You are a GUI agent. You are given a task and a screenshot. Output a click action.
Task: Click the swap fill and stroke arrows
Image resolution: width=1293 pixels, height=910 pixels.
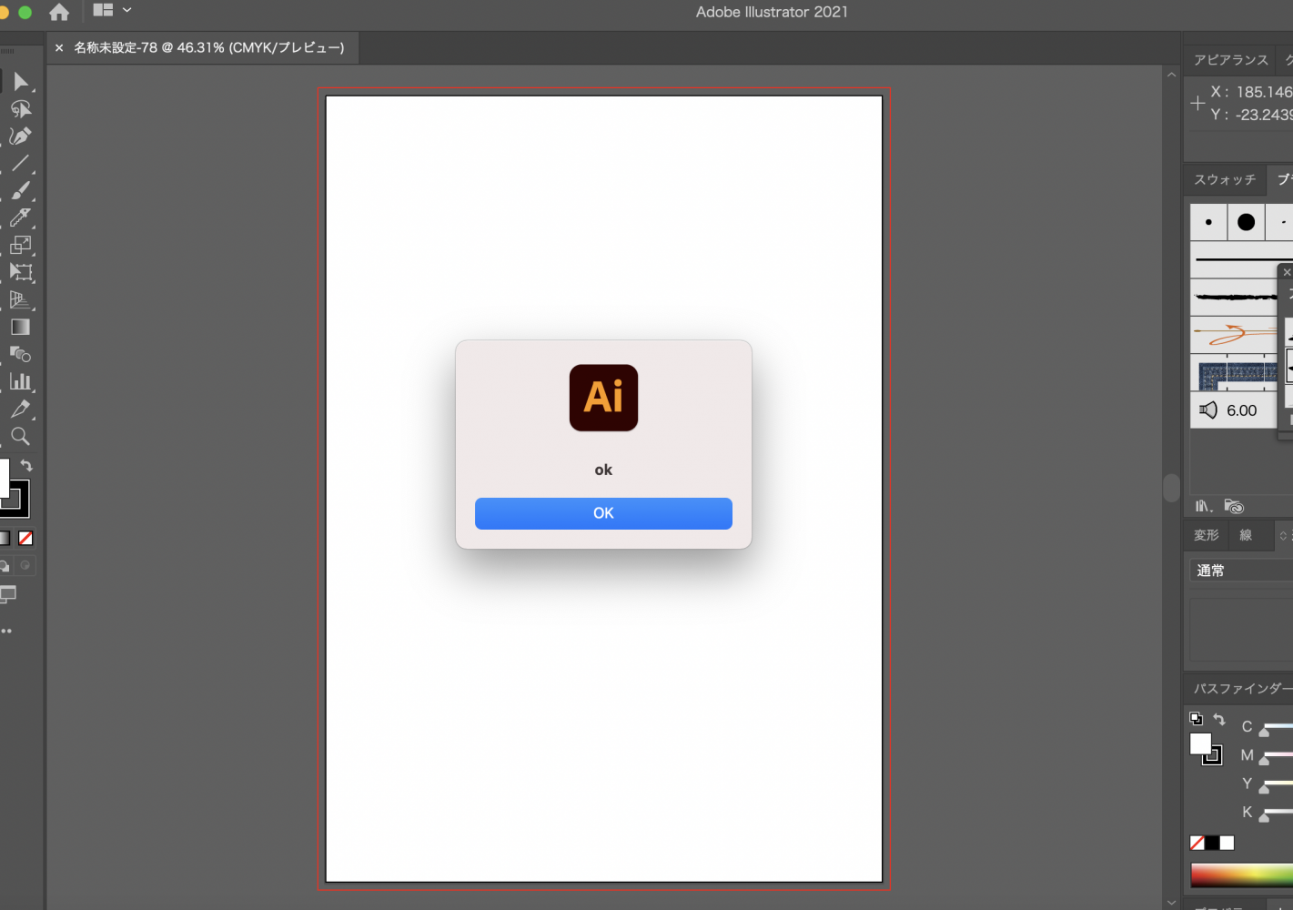pyautogui.click(x=25, y=464)
